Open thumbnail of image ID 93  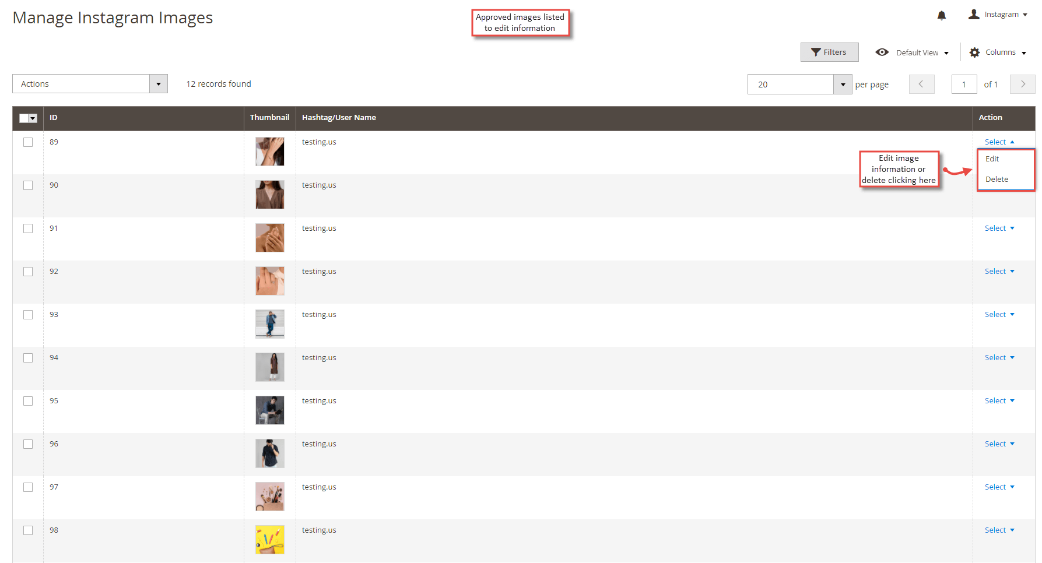[270, 324]
